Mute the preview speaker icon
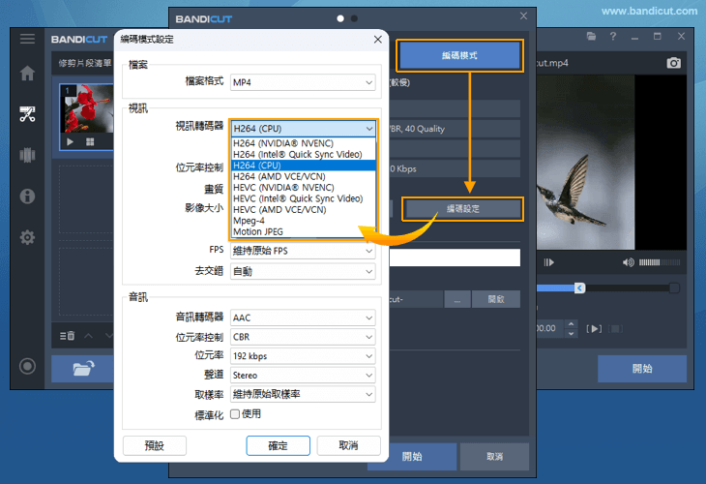The image size is (706, 484). click(x=628, y=262)
